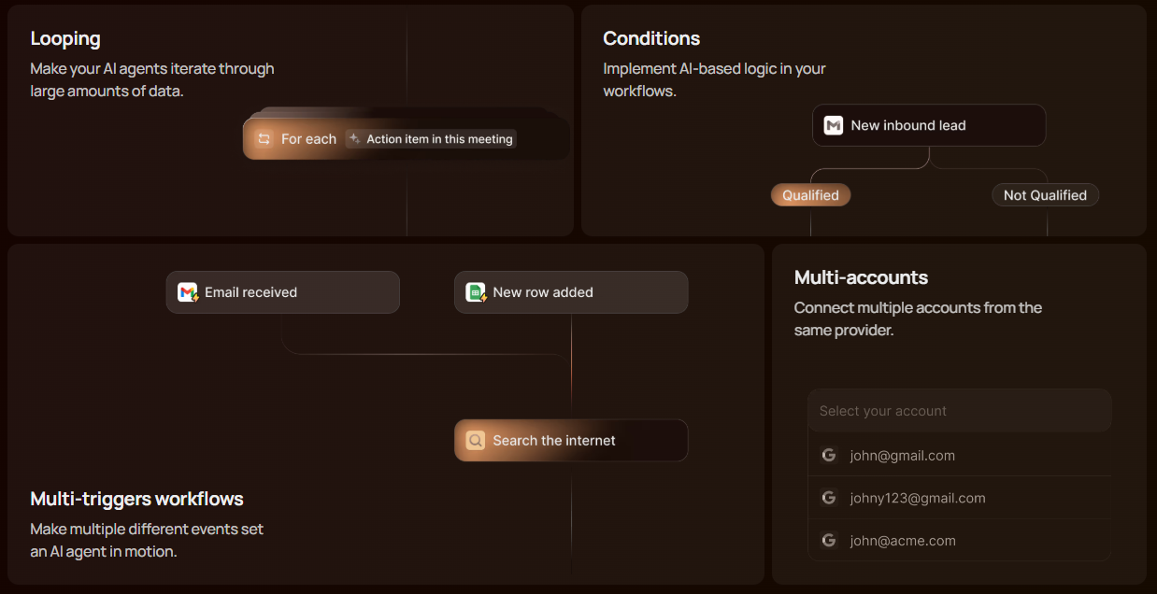Click the sparkle icon on action item chip

(x=354, y=138)
